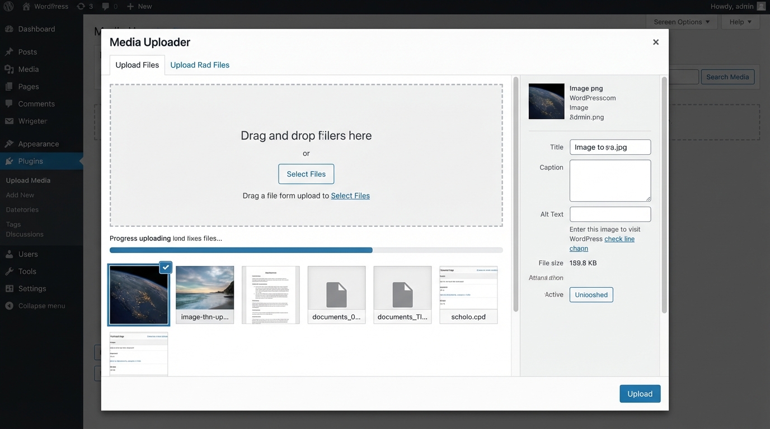Click the Title input field showing Image to sa.jpg
770x429 pixels.
610,147
